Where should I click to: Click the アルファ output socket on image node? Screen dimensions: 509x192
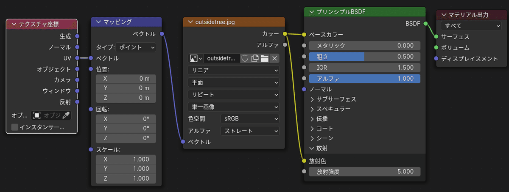pyautogui.click(x=285, y=44)
